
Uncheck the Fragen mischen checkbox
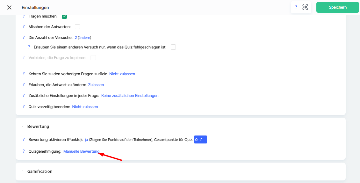64,16
